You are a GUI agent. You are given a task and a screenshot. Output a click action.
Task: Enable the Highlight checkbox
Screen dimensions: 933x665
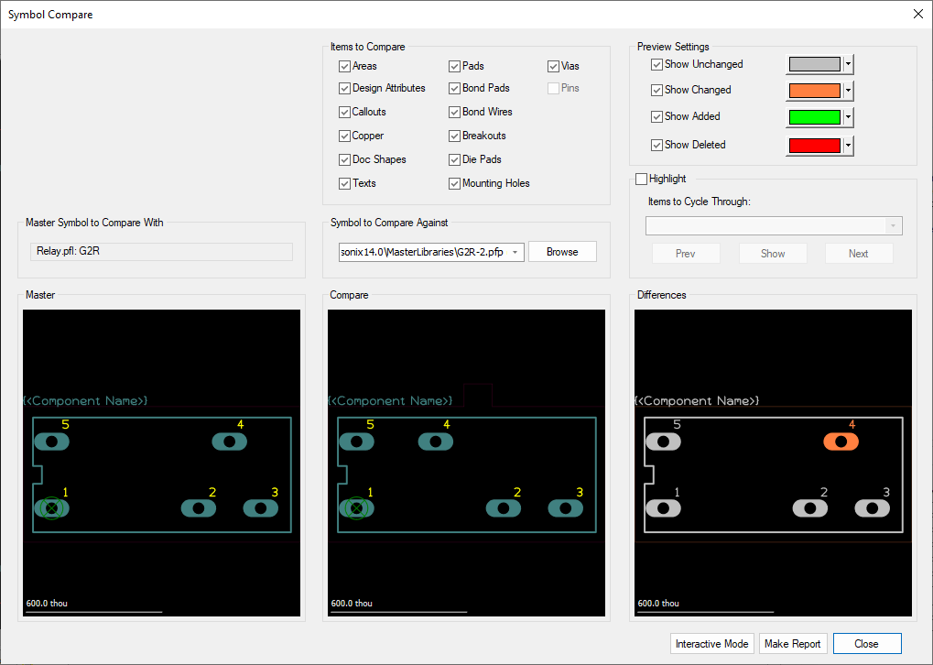(641, 179)
